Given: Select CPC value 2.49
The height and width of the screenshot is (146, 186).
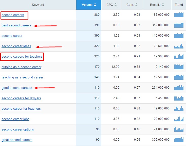Looking at the screenshot, I should (x=116, y=98).
